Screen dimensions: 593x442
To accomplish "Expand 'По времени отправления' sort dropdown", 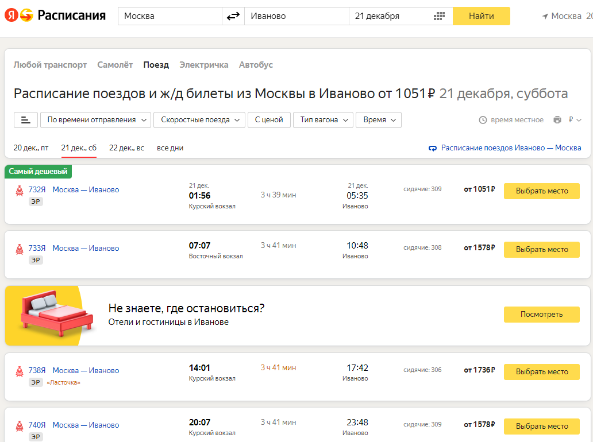I will [x=95, y=120].
